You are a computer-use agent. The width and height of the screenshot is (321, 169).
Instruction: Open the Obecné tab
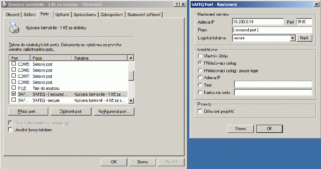(12, 14)
